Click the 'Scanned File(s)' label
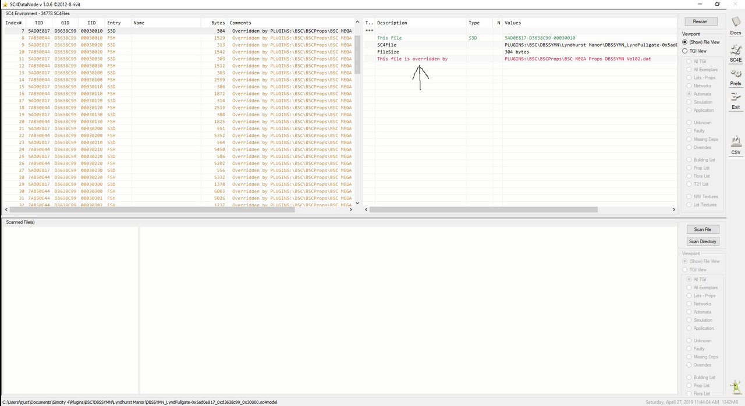 pyautogui.click(x=20, y=222)
